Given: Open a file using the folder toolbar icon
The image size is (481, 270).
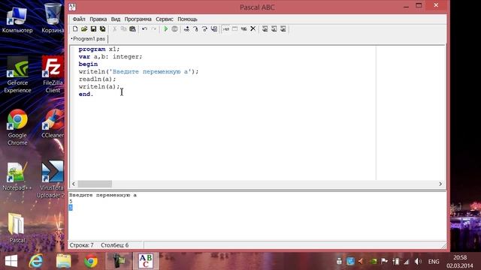Looking at the screenshot, I should [84, 28].
